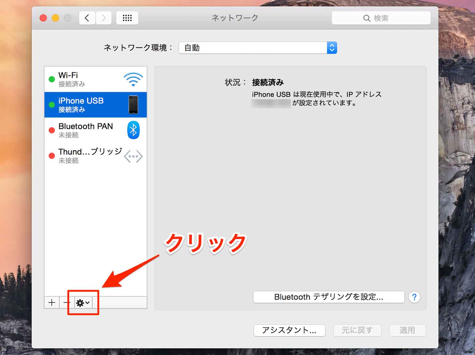
Task: Click the 接続済み status text in the detail pane
Action: (268, 82)
